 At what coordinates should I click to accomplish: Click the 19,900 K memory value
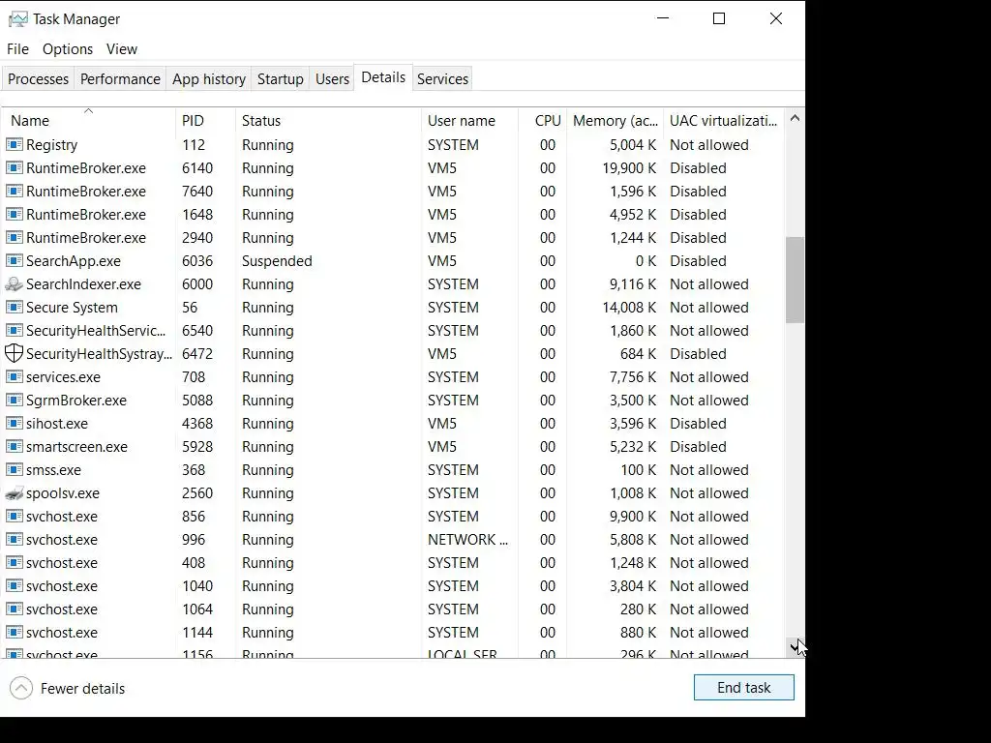point(629,168)
